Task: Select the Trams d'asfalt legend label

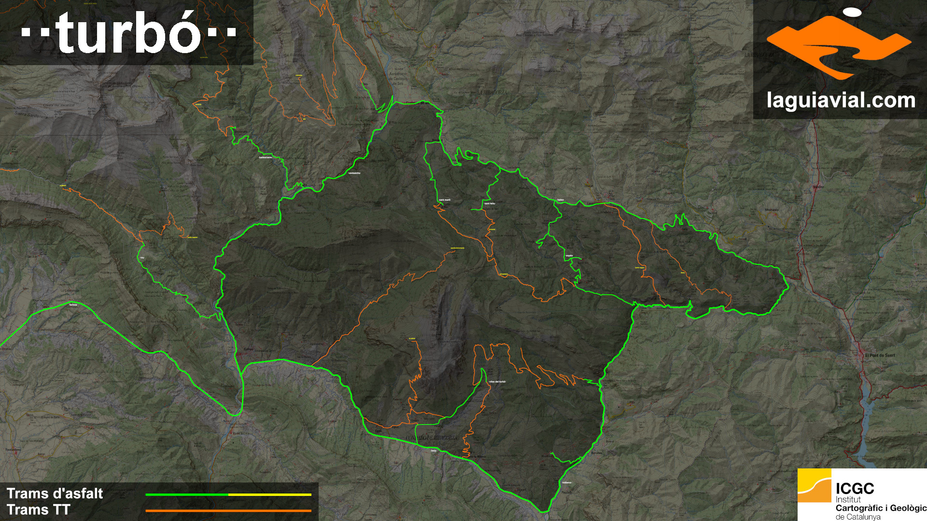Action: point(55,494)
